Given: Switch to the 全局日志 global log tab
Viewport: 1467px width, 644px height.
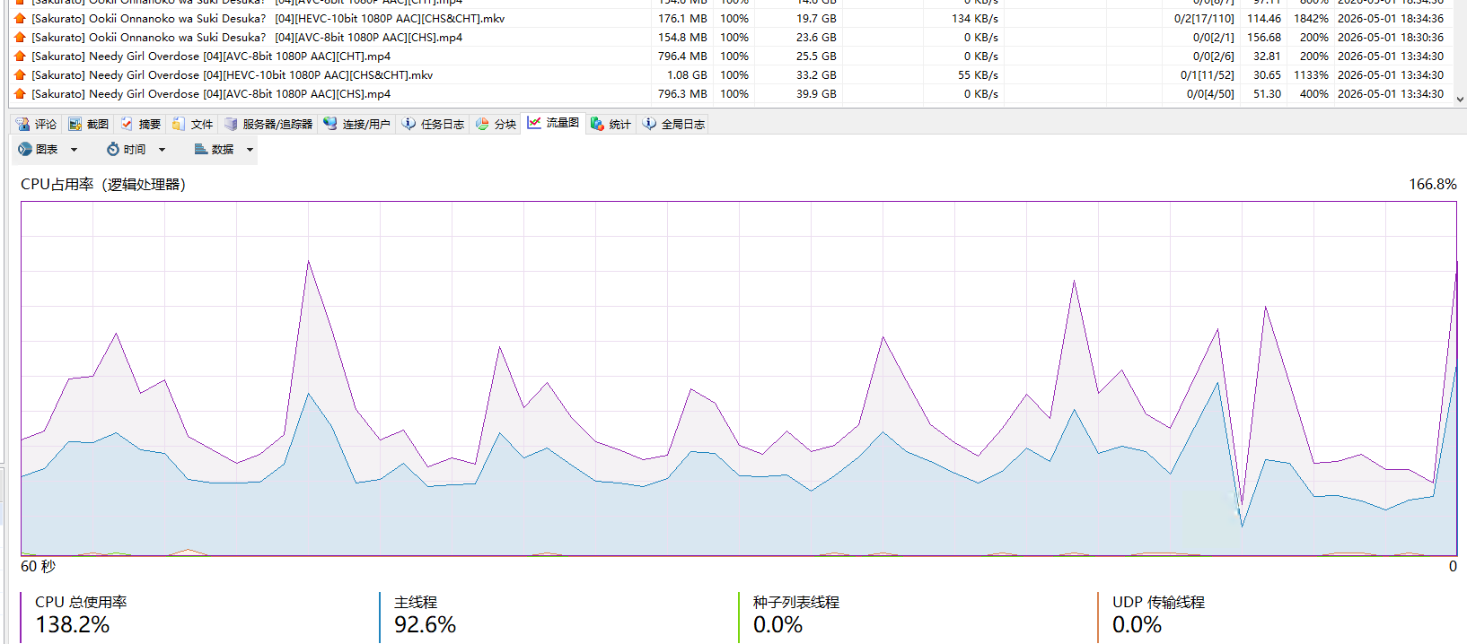Looking at the screenshot, I should pyautogui.click(x=673, y=124).
